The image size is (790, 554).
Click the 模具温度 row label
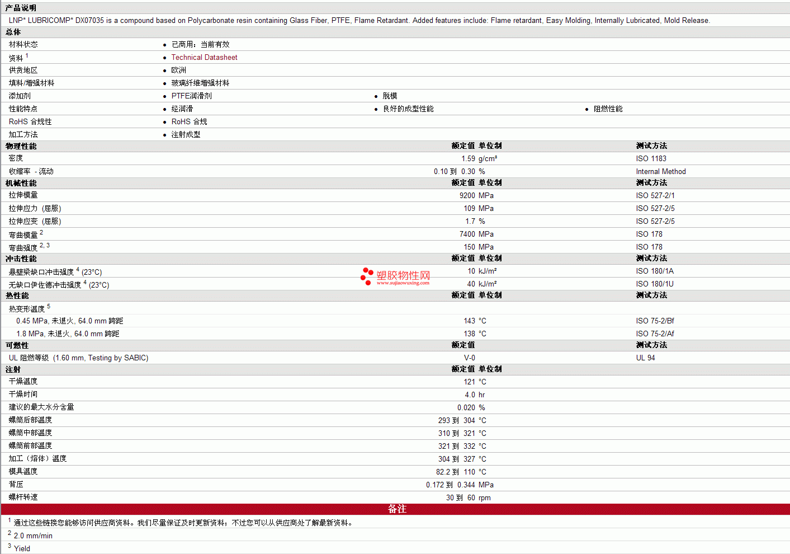[x=23, y=471]
